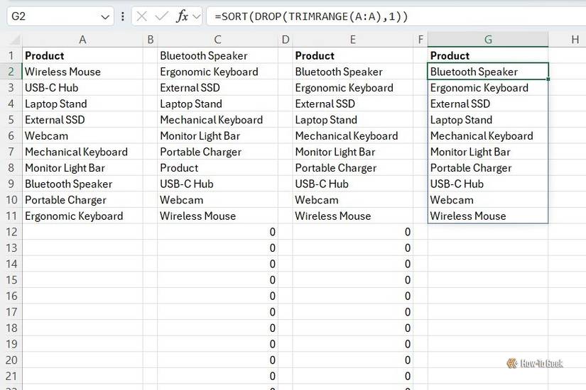This screenshot has height=390, width=586.
Task: Click 'Ergonomic Keyboard' in column A
Action: click(x=74, y=216)
